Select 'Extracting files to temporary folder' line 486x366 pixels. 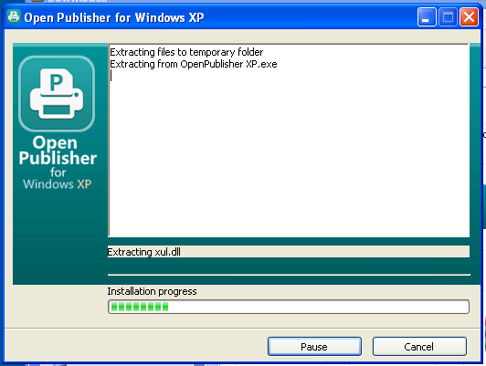pyautogui.click(x=186, y=52)
